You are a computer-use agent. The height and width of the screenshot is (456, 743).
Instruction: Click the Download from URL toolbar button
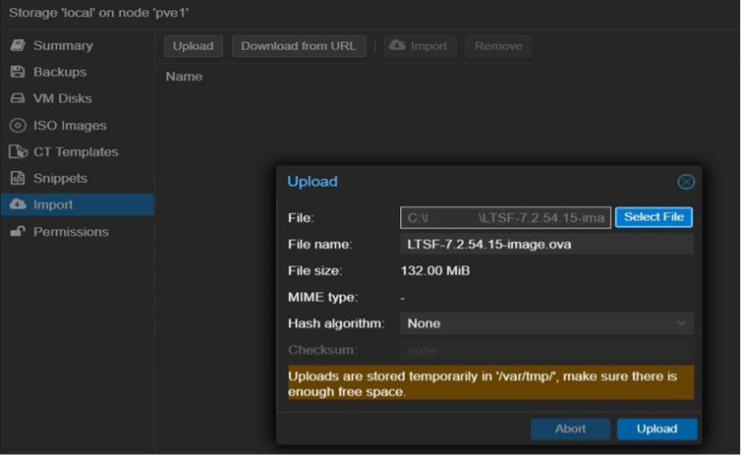pos(299,46)
